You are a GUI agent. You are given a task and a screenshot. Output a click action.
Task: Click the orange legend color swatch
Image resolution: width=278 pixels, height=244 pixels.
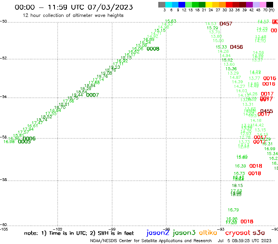point(222,5)
